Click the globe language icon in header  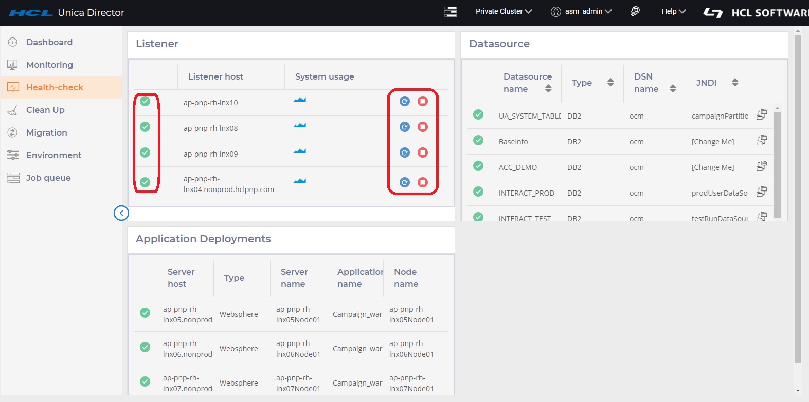(635, 11)
